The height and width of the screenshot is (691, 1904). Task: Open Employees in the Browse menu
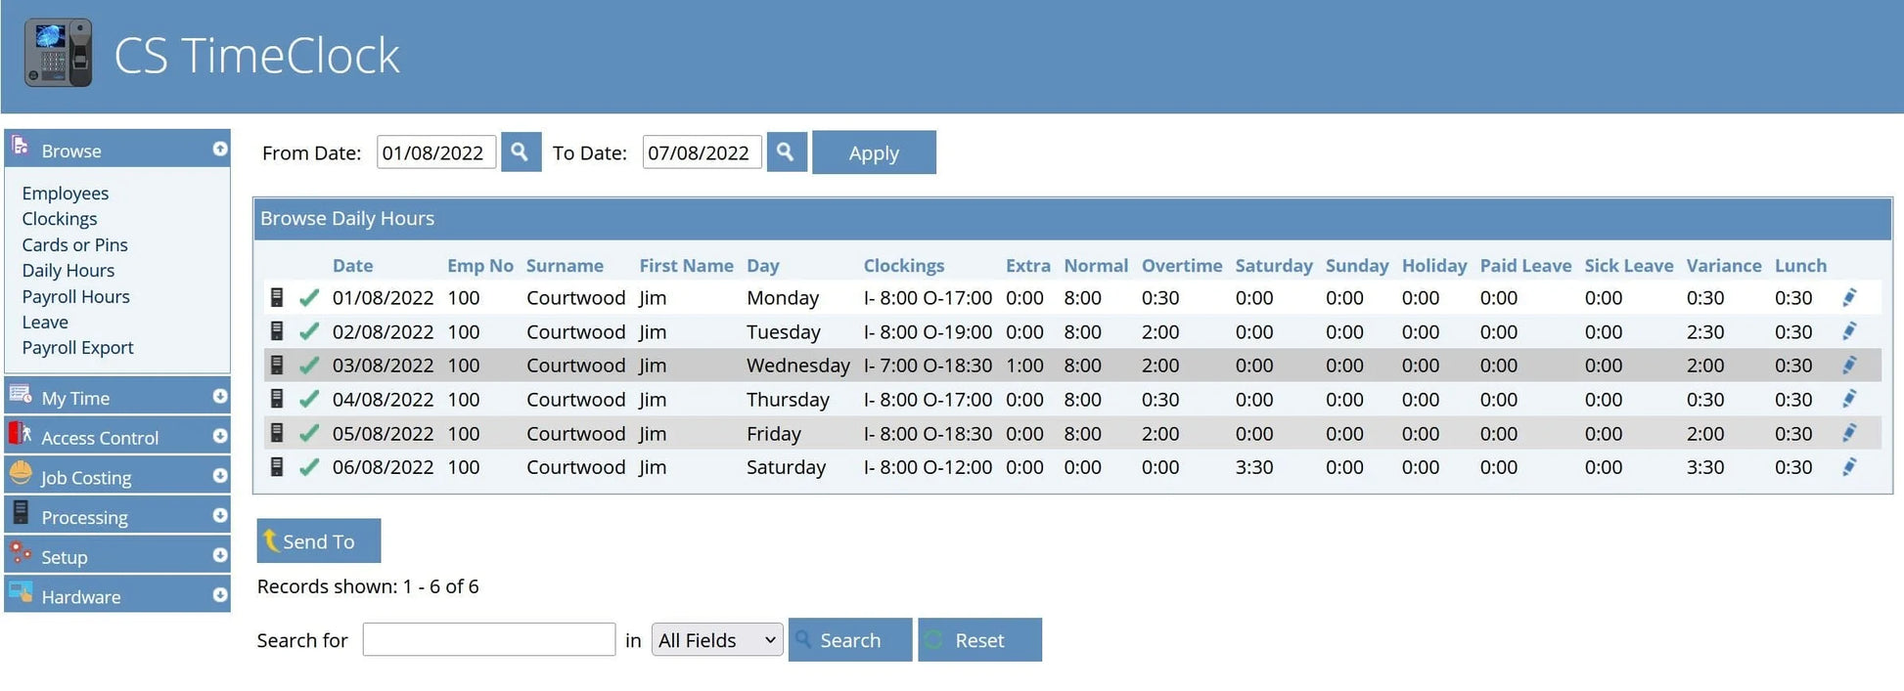pos(66,194)
